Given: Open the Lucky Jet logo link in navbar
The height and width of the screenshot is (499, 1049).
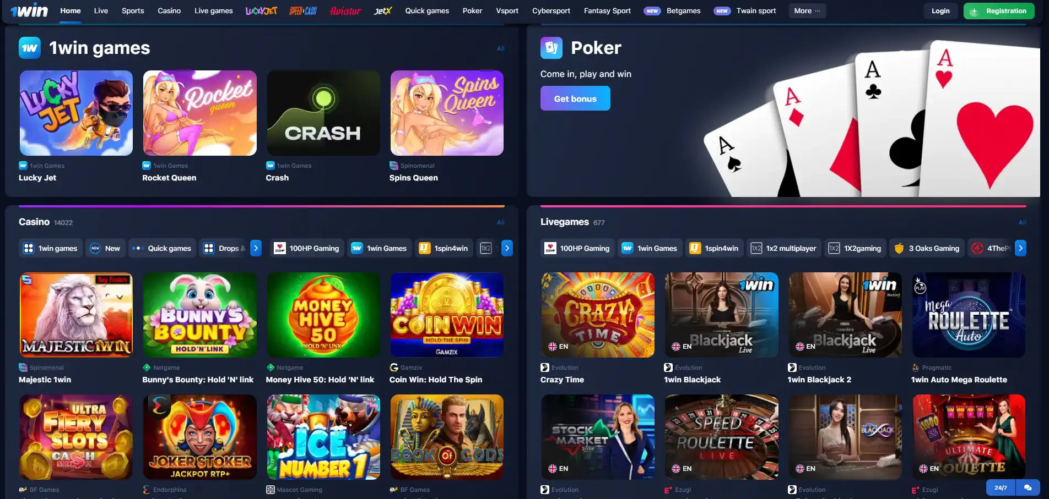Looking at the screenshot, I should pyautogui.click(x=261, y=10).
